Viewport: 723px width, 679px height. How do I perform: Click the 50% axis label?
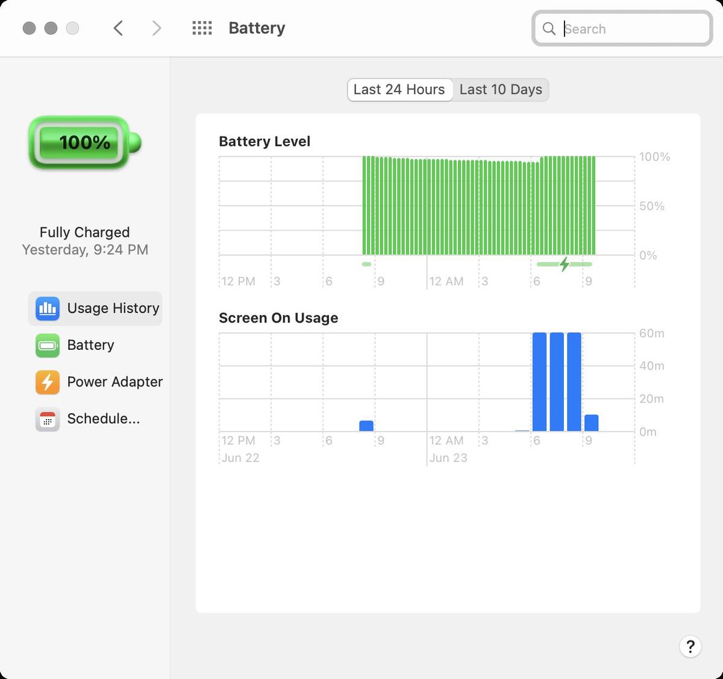pos(652,206)
